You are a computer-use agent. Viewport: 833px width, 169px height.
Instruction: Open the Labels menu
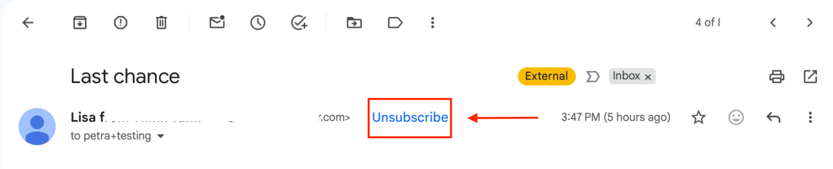[395, 22]
